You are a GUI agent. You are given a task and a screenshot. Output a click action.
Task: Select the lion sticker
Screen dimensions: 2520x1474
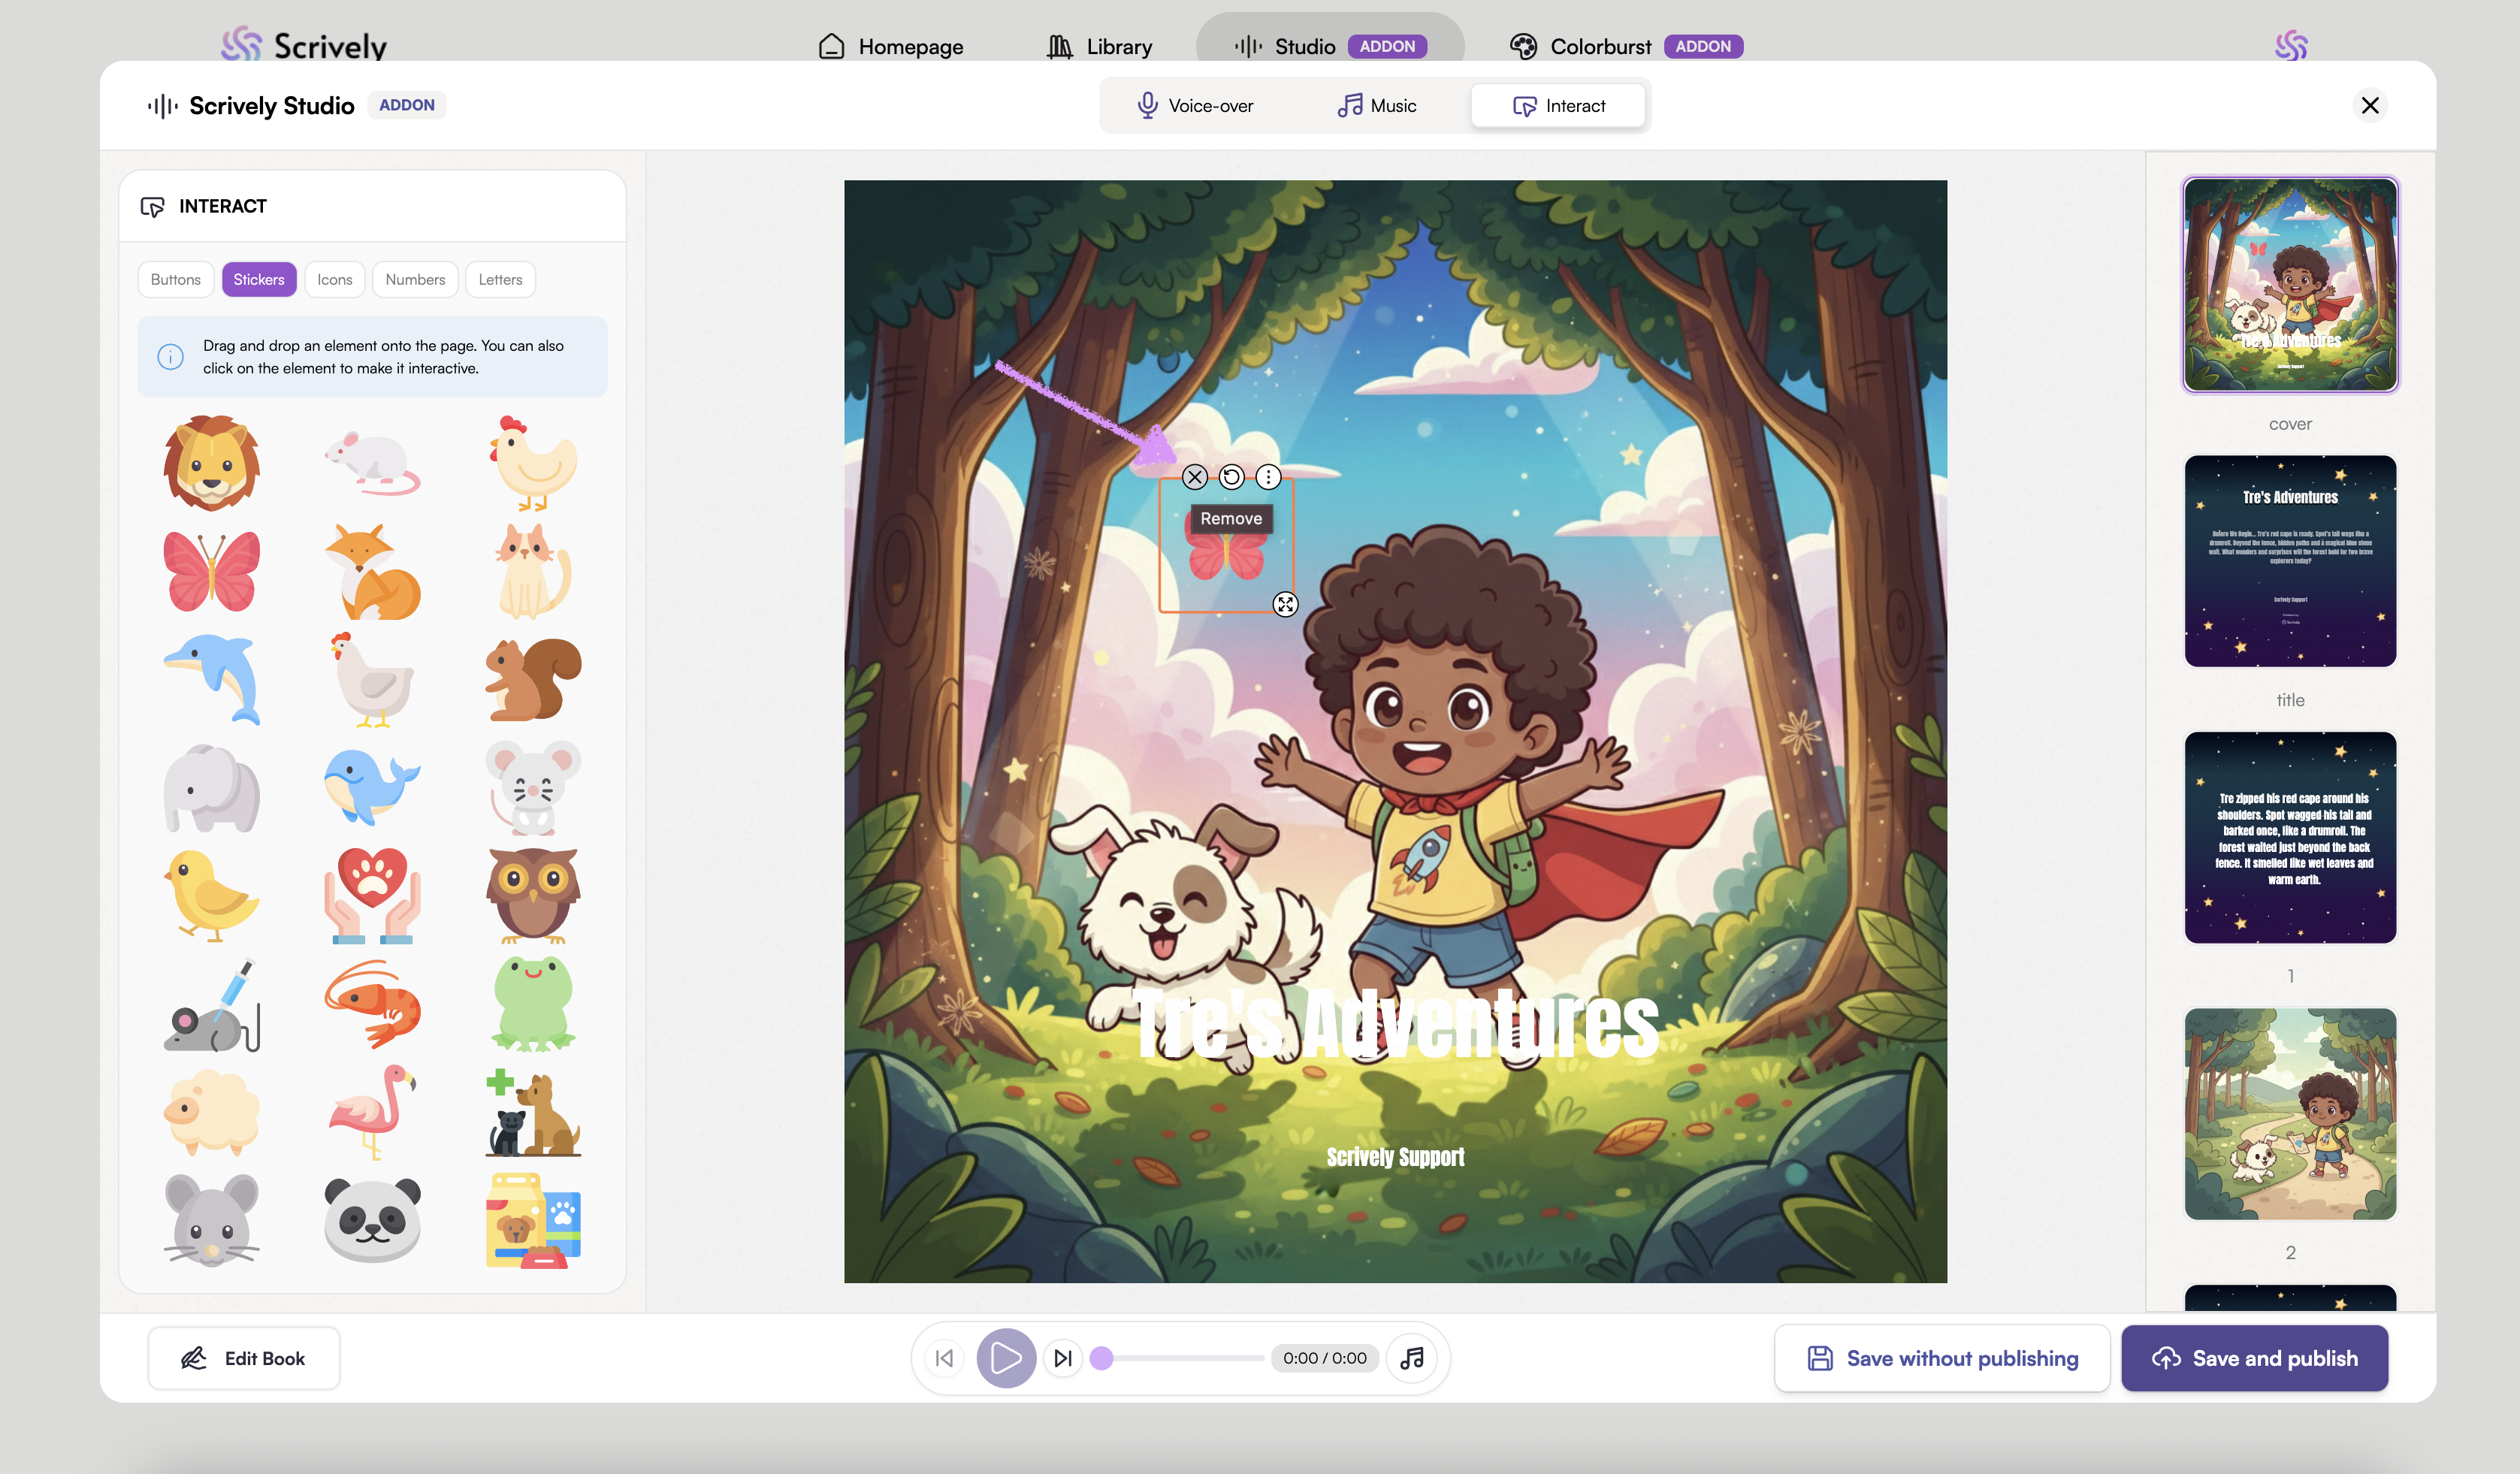click(x=211, y=463)
